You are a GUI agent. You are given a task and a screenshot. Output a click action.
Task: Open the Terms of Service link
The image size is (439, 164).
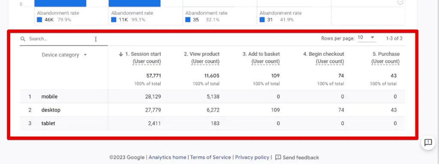pyautogui.click(x=210, y=157)
